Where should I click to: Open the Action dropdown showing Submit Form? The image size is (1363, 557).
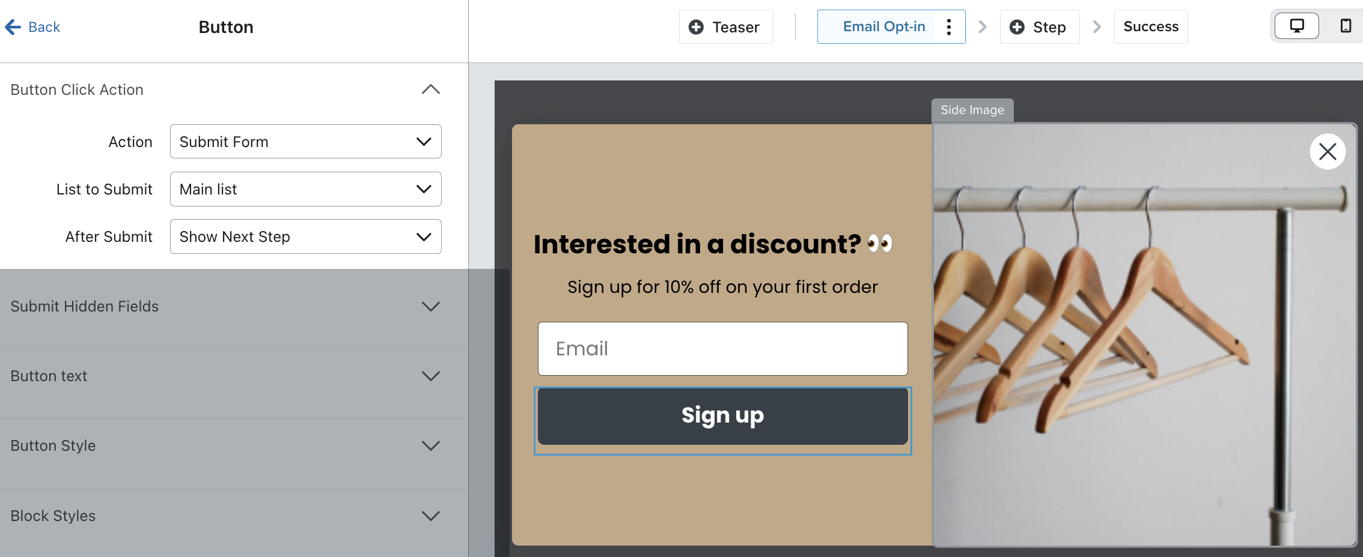305,142
